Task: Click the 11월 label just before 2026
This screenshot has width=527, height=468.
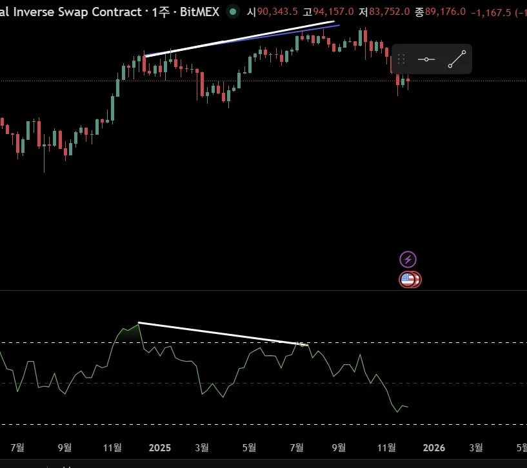Action: 386,447
